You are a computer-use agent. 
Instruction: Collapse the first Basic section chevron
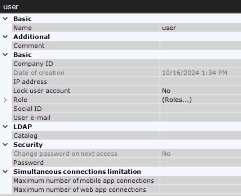tap(5, 19)
